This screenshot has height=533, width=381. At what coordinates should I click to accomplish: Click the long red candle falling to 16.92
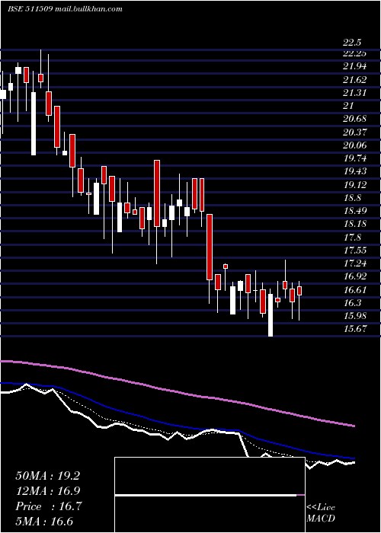tap(210, 247)
